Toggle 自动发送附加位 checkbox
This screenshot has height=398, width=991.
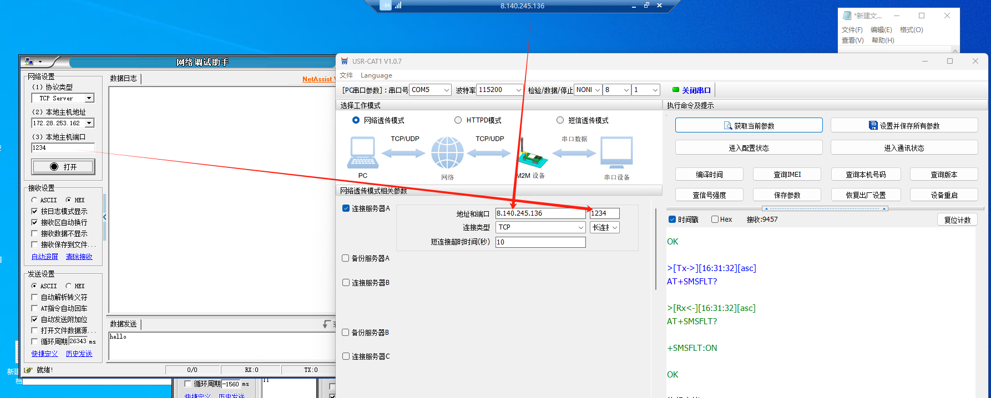tap(34, 319)
